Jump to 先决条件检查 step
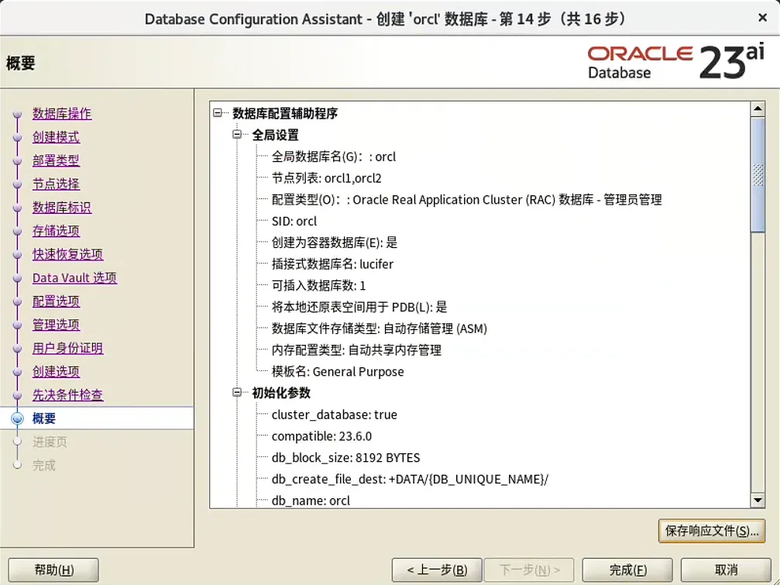This screenshot has width=780, height=585. click(x=67, y=395)
